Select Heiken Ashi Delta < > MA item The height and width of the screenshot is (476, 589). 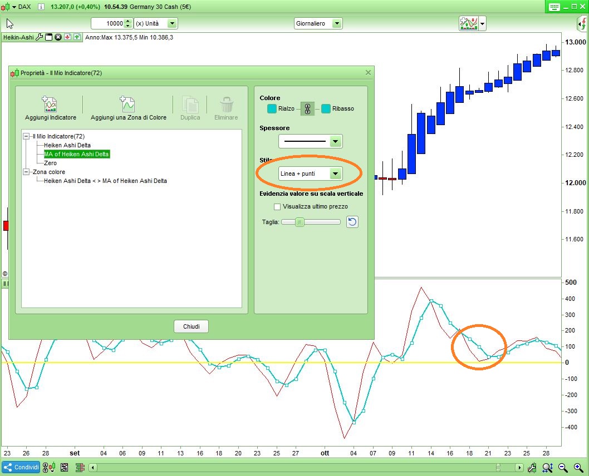point(105,181)
